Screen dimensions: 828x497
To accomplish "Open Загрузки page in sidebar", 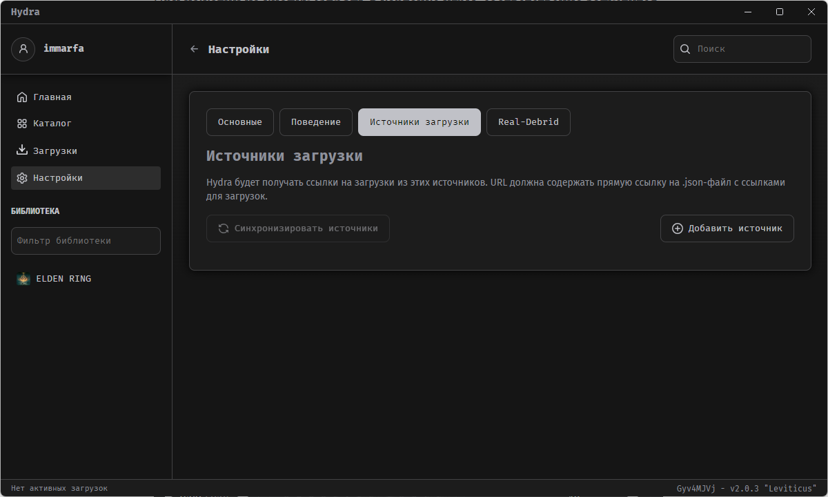I will coord(86,150).
